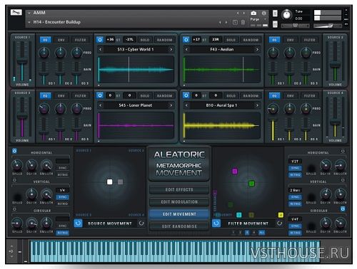The width and height of the screenshot is (357, 269).
Task: Click the EDIT RANDOMISE button
Action: coord(179,226)
